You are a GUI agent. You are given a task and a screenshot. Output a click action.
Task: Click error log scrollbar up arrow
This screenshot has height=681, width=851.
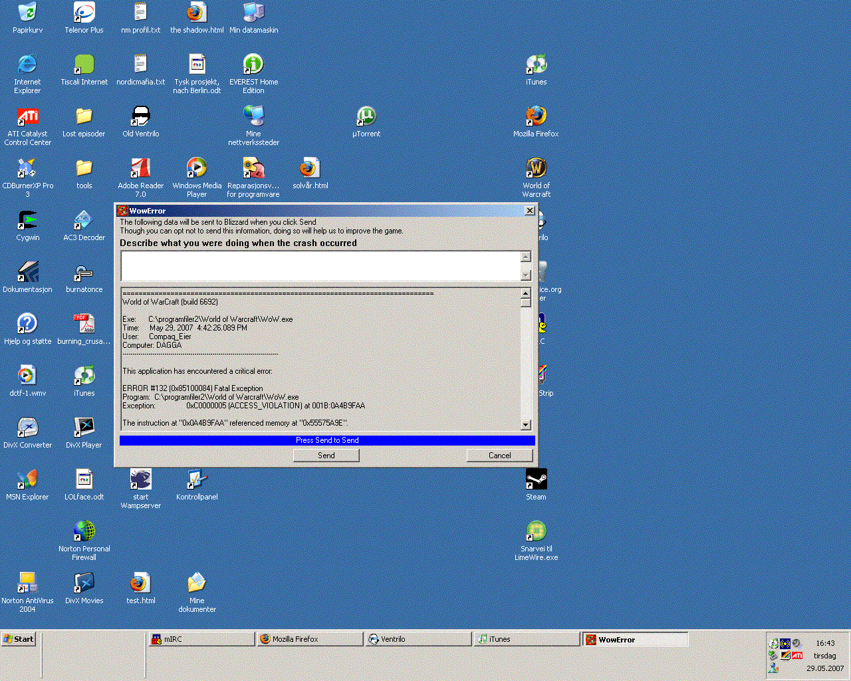[525, 293]
